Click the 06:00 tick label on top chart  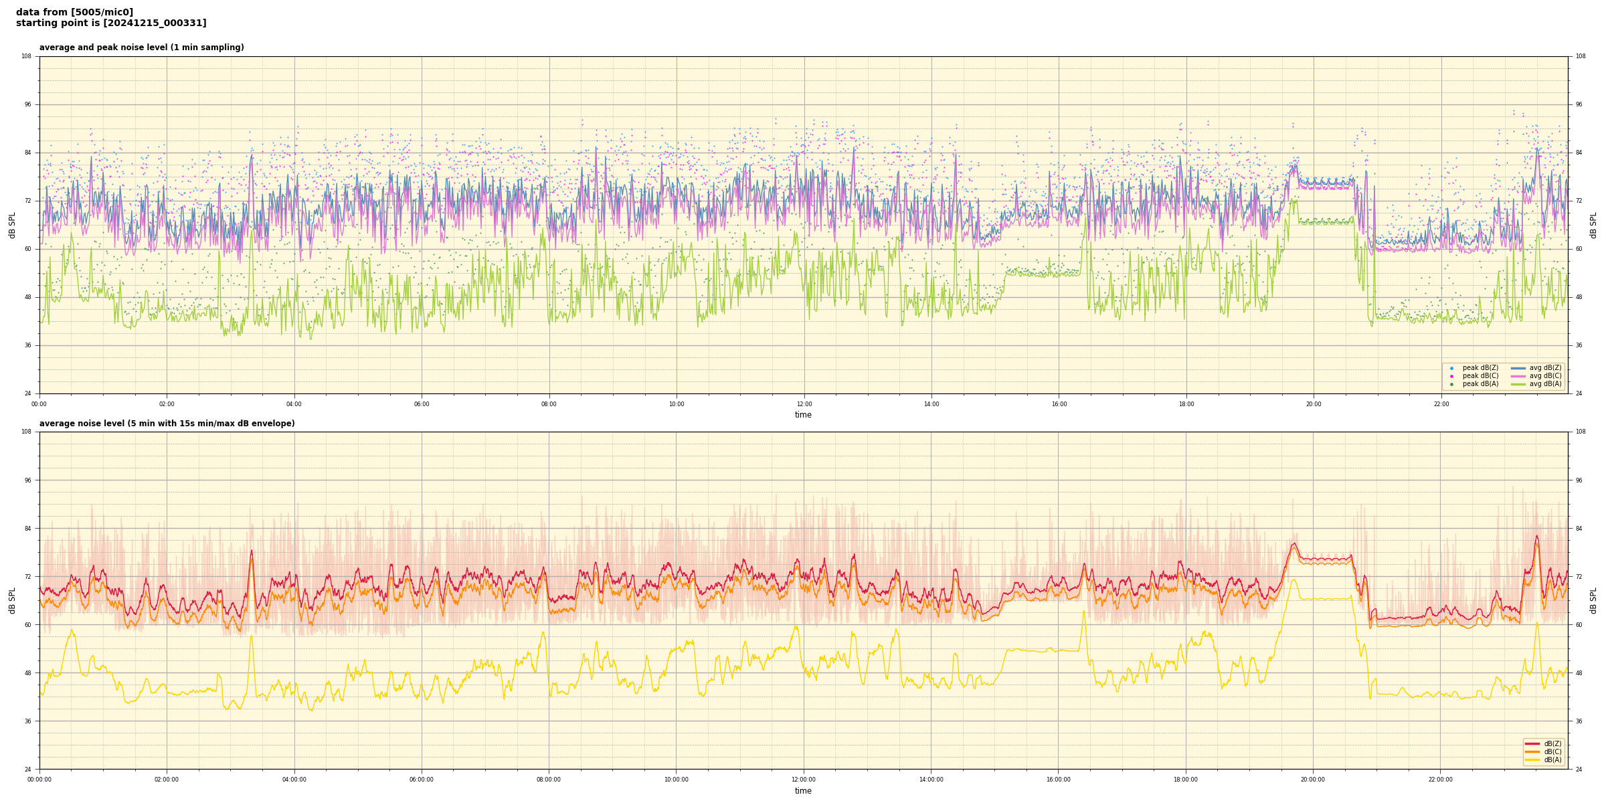coord(422,404)
